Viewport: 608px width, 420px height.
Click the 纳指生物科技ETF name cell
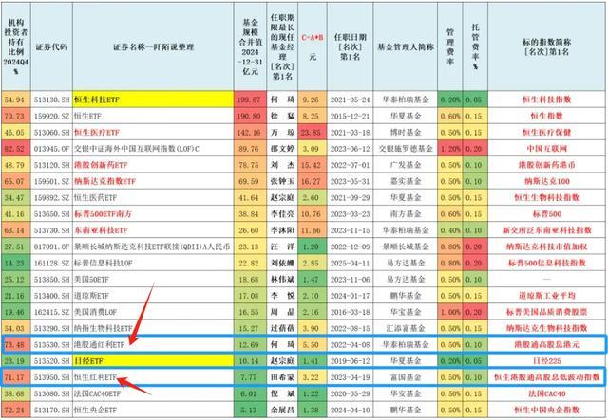(x=153, y=328)
